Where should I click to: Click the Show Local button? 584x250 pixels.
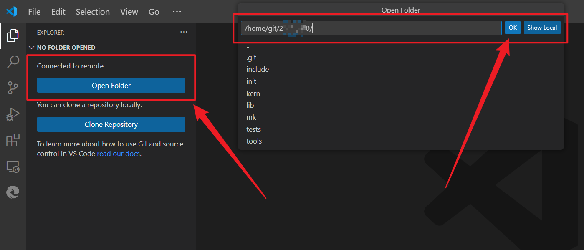542,28
